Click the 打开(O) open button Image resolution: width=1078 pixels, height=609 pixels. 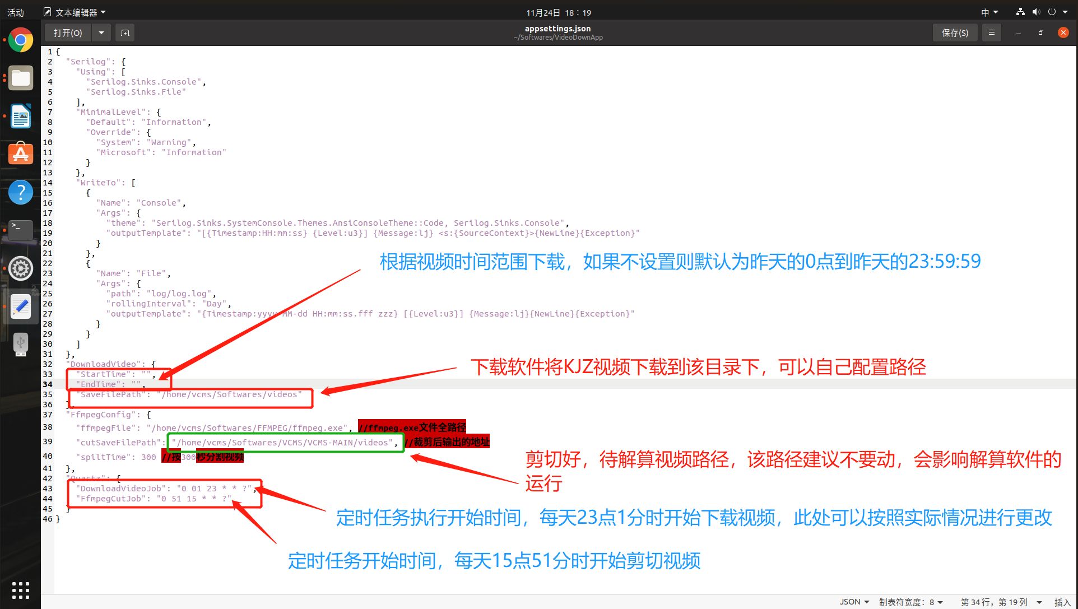coord(68,33)
